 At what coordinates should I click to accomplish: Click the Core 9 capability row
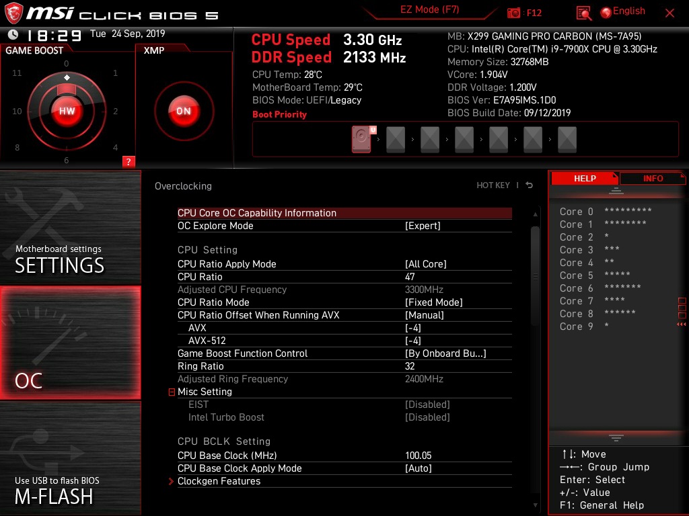[x=585, y=327]
